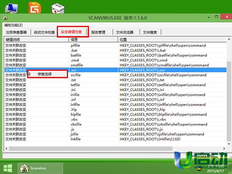The height and width of the screenshot is (174, 232).
Task: Switch to the 文件搜索 tab
Action: point(150,32)
